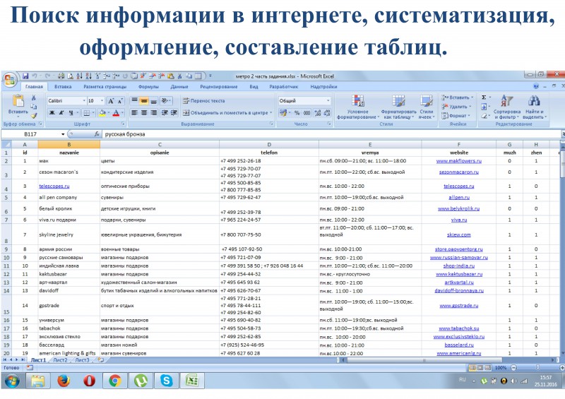This screenshot has height=399, width=565.
Task: Open Сортировка и фильтр menu
Action: (x=506, y=107)
